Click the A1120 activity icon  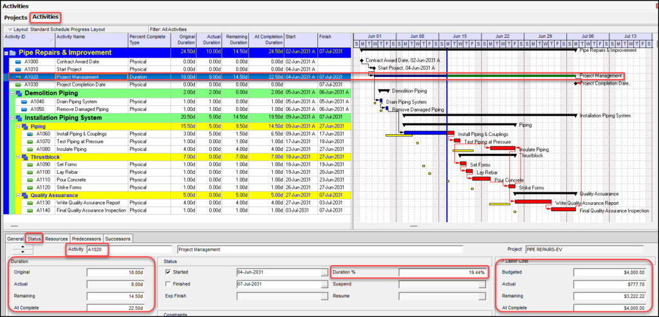30,187
